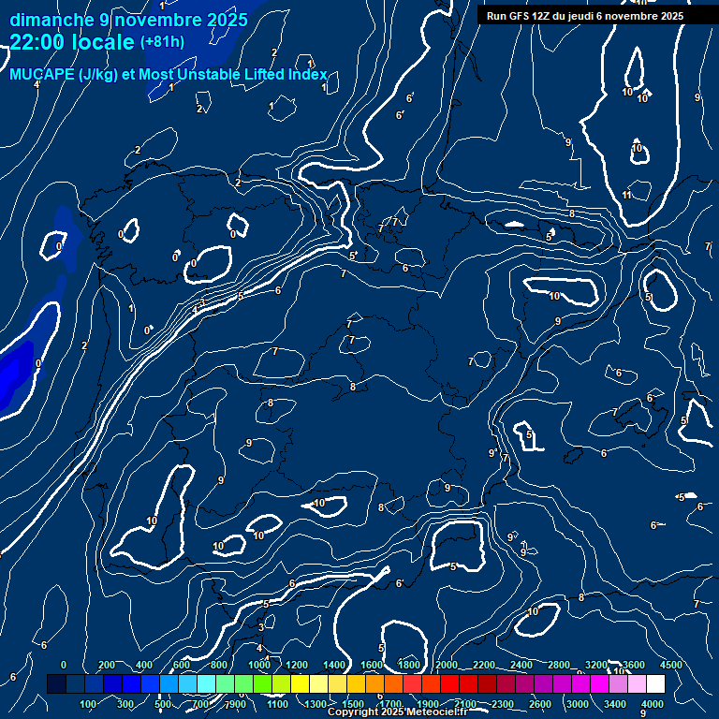The width and height of the screenshot is (719, 719).
Task: Click the '600' legend label
Action: tap(182, 665)
